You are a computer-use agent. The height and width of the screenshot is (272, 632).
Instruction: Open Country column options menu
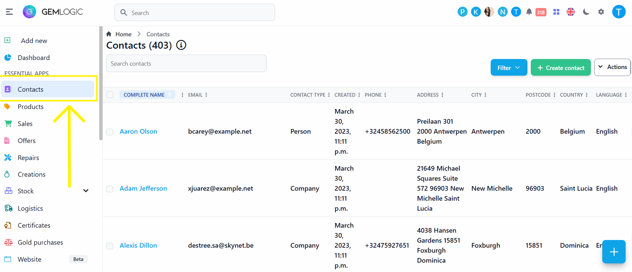pos(587,95)
